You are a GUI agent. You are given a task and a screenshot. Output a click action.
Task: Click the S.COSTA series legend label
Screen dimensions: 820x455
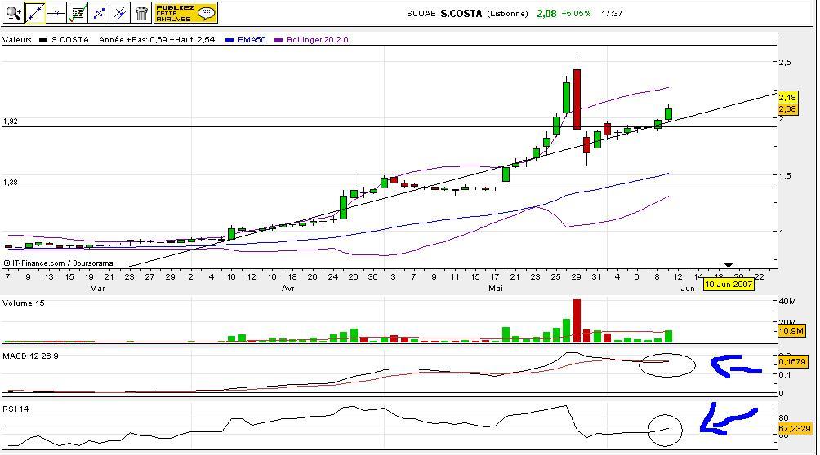tap(70, 40)
